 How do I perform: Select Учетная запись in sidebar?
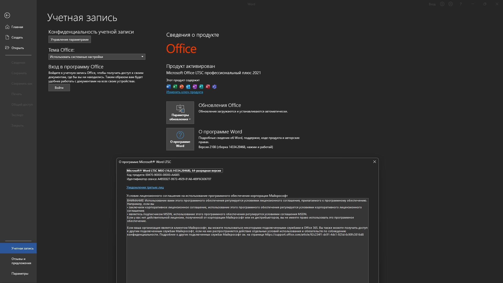pos(22,248)
